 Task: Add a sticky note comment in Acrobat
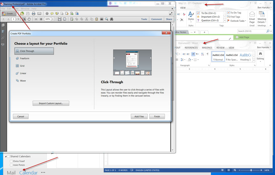tap(52, 13)
